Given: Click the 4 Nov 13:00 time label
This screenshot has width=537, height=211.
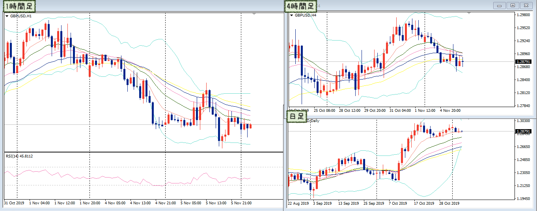Looking at the screenshot, I should [140, 203].
